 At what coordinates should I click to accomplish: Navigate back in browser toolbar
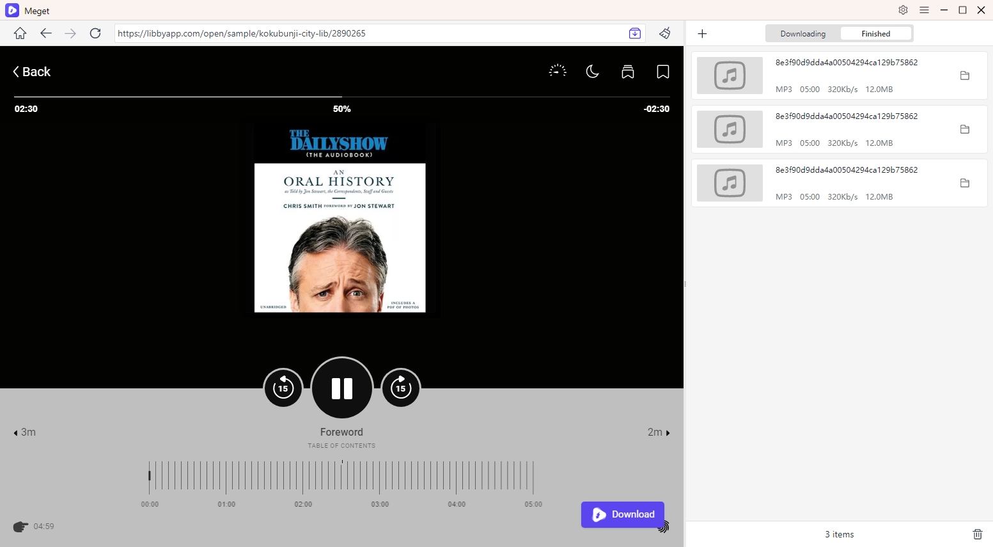click(45, 33)
